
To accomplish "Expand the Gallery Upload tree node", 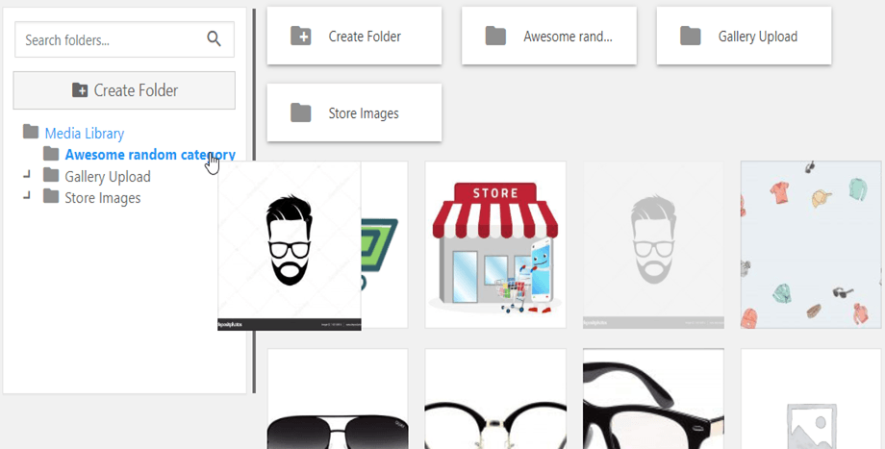I will [x=27, y=175].
